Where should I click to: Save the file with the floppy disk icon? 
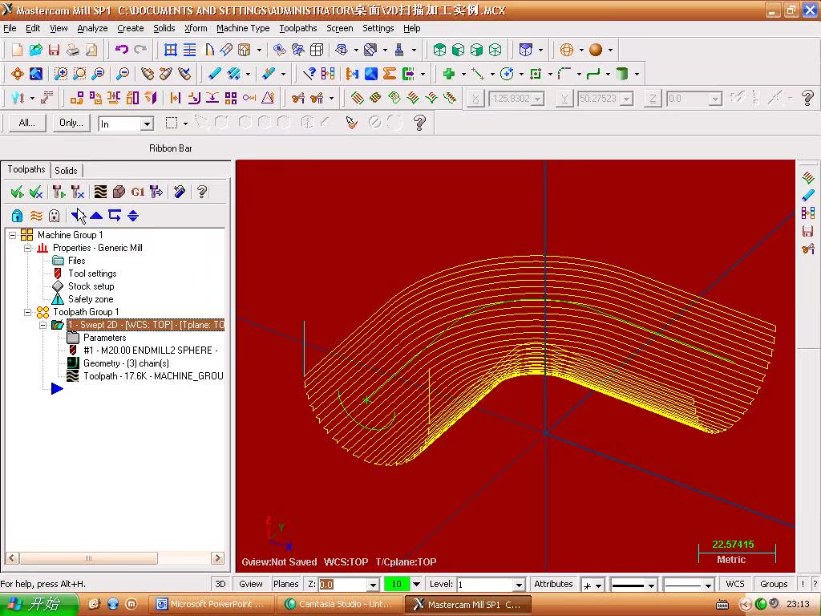point(54,50)
